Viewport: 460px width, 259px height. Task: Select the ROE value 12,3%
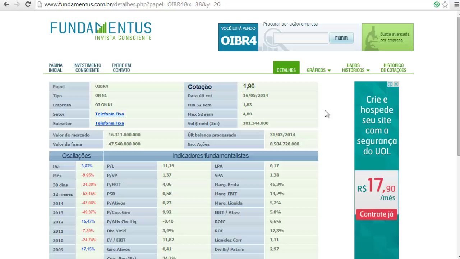(x=277, y=231)
